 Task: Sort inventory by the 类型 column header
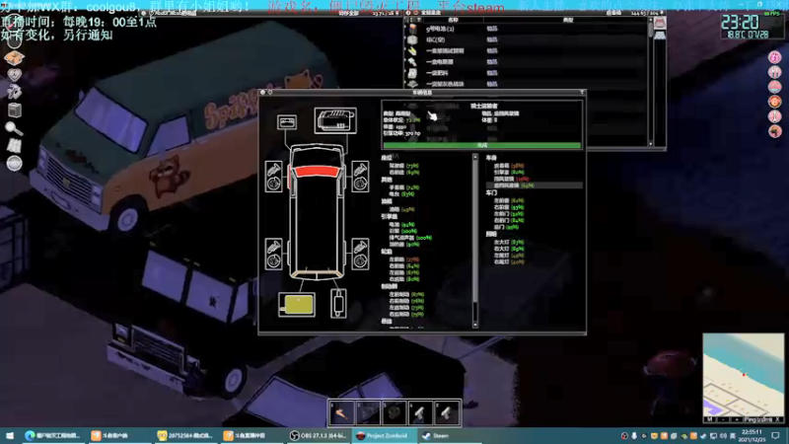click(568, 20)
